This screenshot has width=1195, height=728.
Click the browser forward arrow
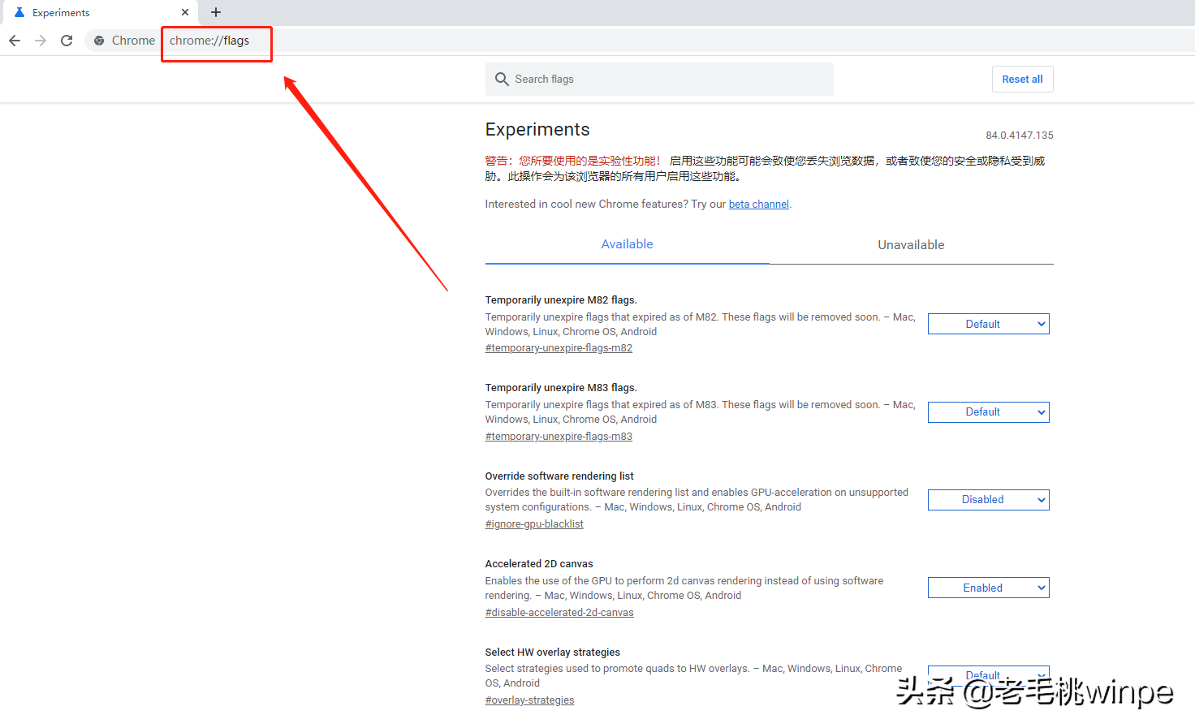(x=41, y=41)
